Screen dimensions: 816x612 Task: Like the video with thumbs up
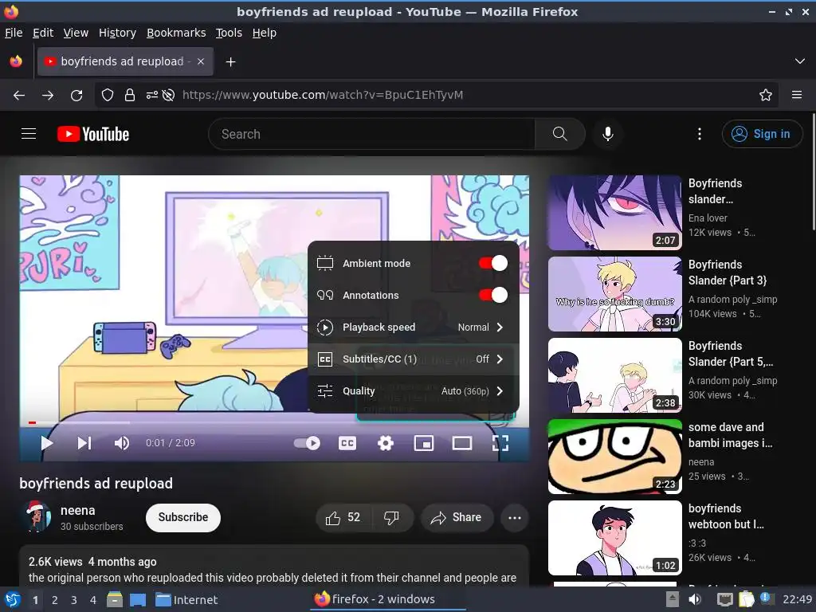(x=343, y=517)
